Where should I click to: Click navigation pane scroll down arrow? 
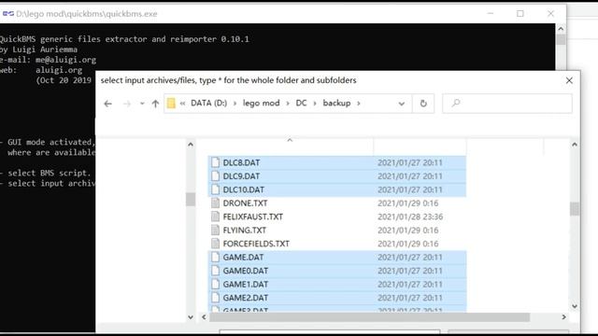(191, 317)
